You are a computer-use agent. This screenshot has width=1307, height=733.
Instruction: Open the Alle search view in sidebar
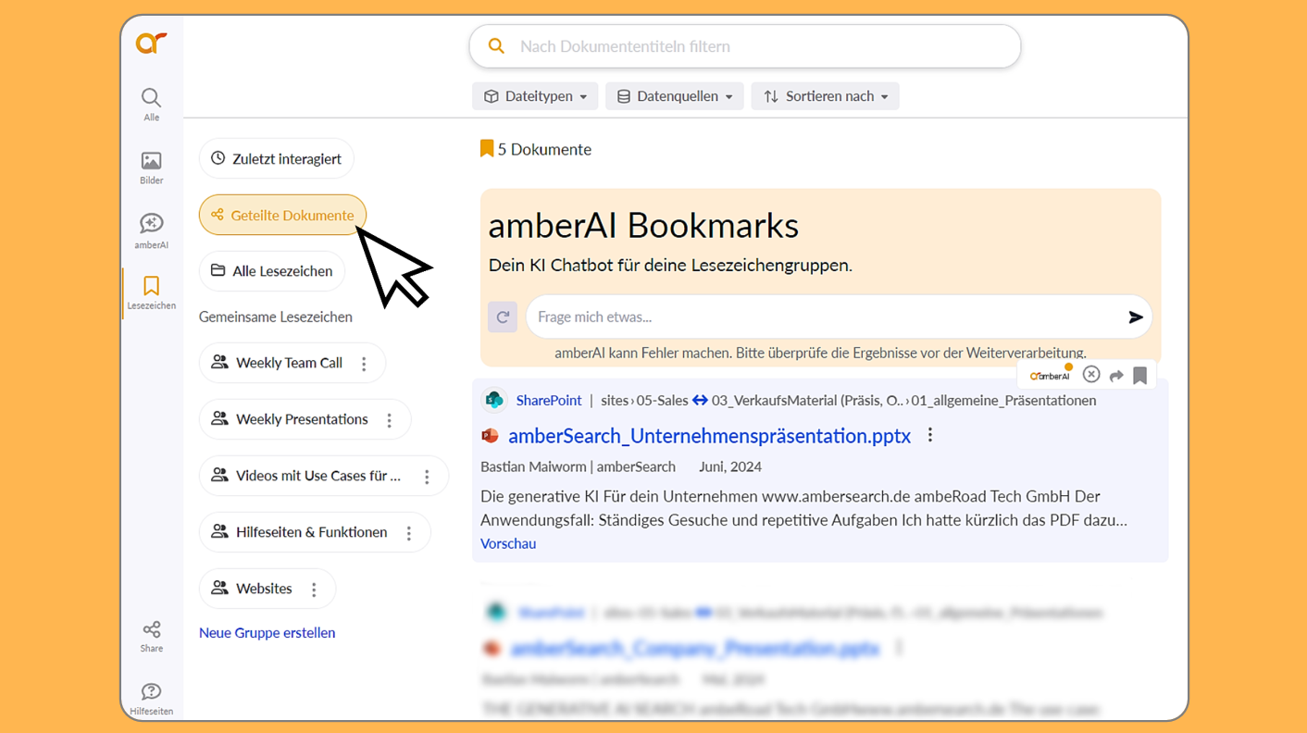[x=151, y=104]
